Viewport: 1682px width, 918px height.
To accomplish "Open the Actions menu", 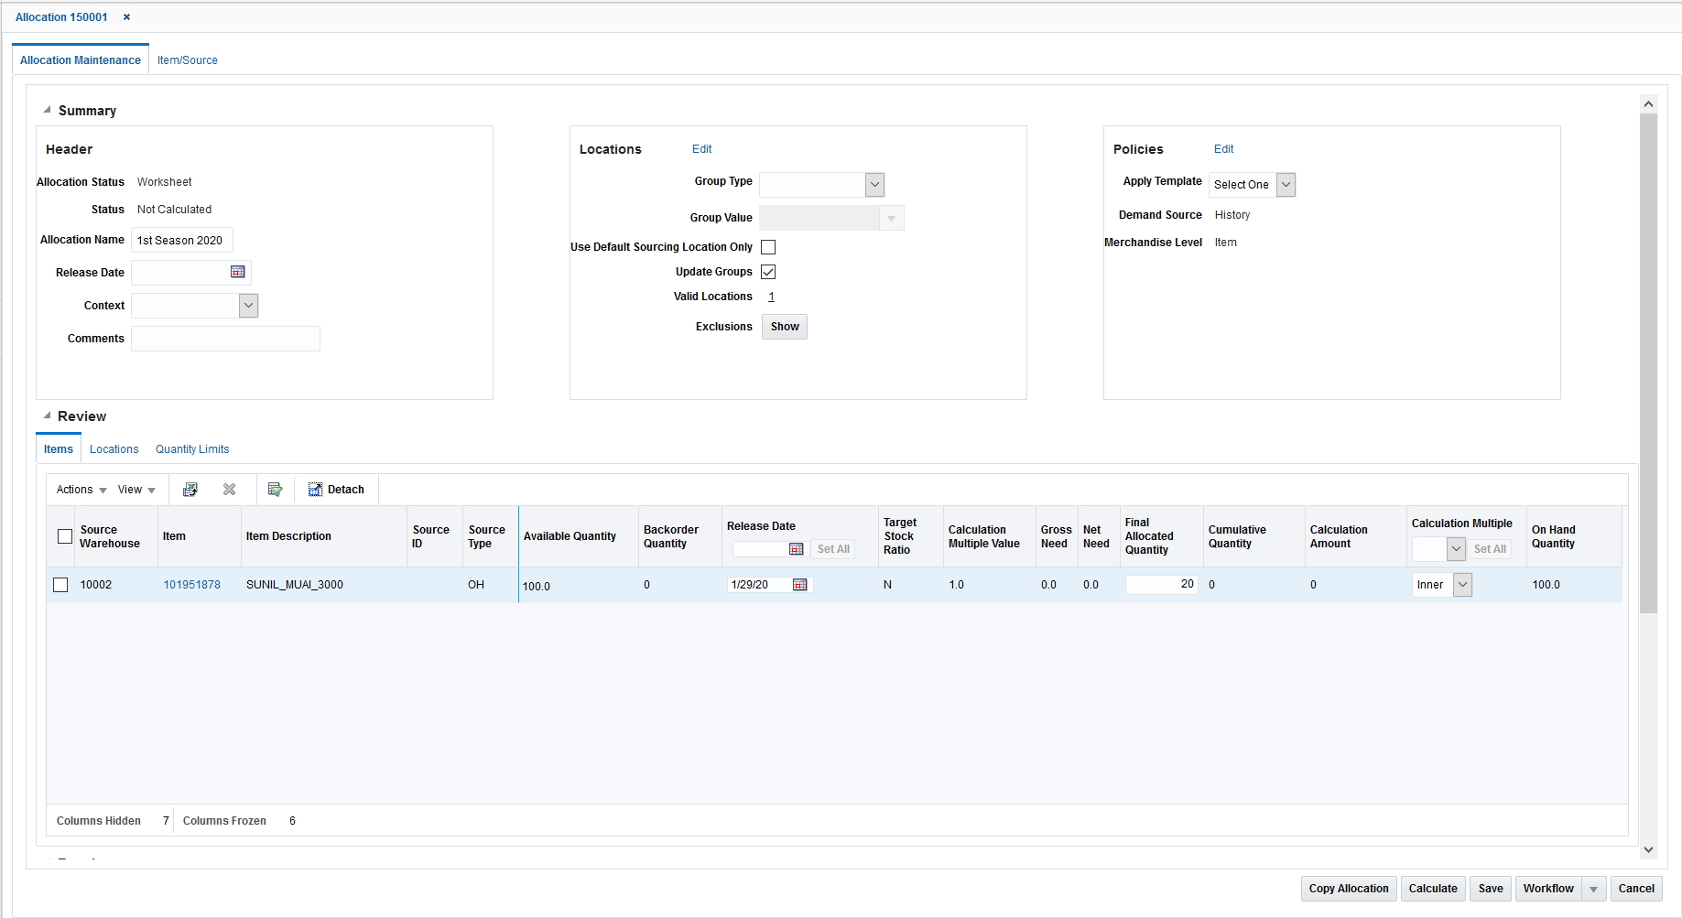I will 79,489.
